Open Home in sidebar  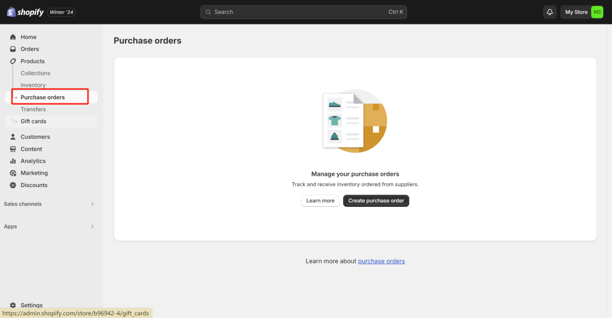coord(29,36)
